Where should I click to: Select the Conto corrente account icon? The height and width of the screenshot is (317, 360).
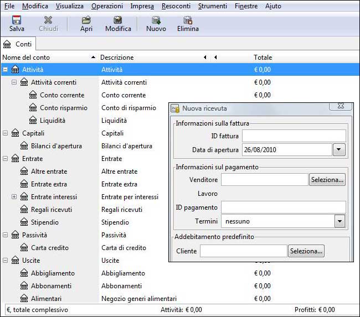point(33,95)
